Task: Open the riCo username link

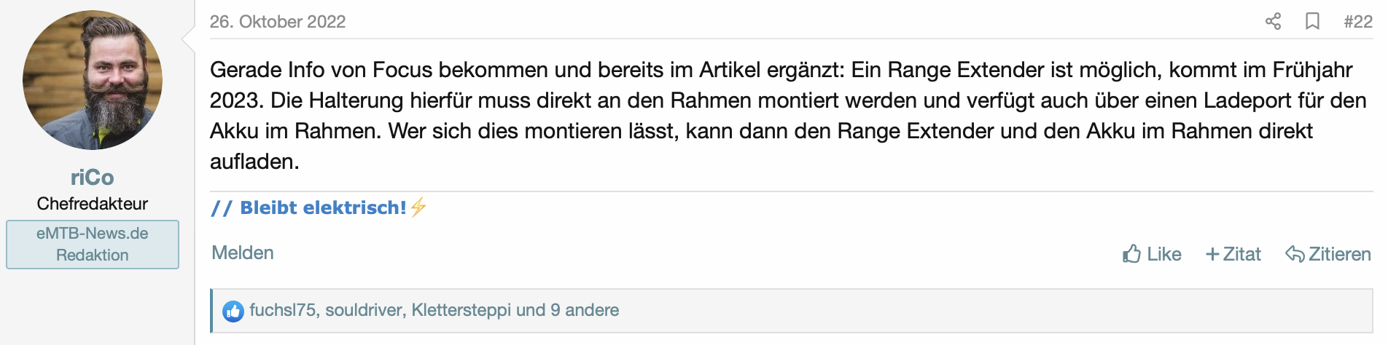Action: tap(93, 178)
